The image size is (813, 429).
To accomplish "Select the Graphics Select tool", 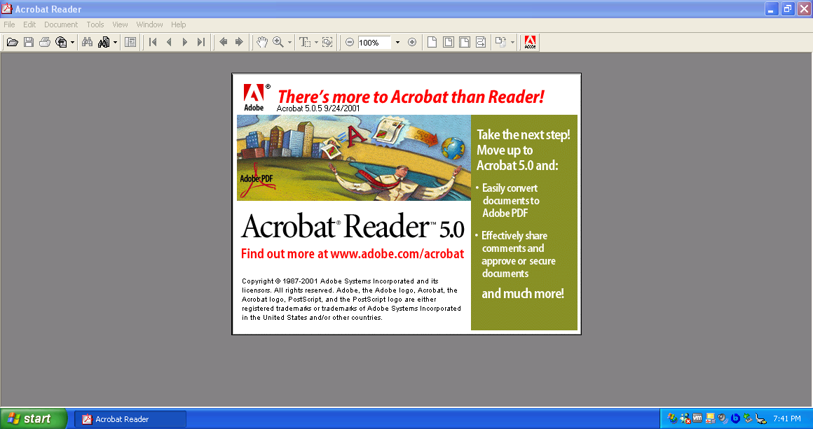I will (x=327, y=42).
